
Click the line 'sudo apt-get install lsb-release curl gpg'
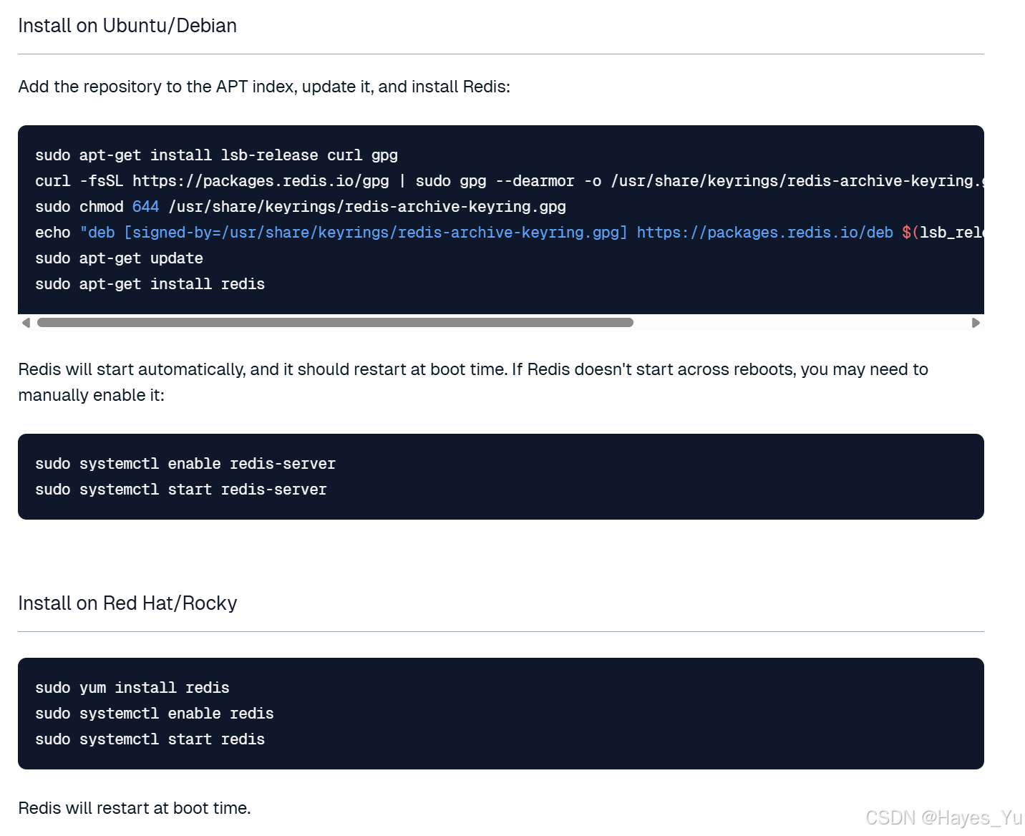216,155
